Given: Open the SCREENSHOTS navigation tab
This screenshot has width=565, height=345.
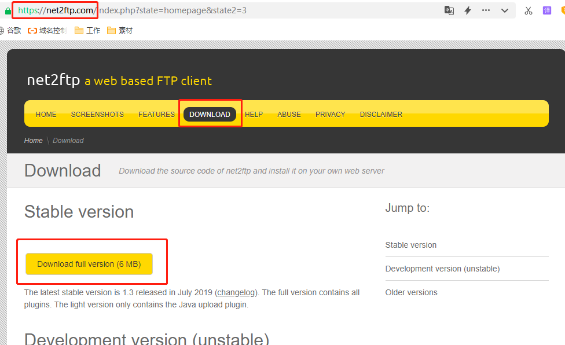Looking at the screenshot, I should click(97, 115).
